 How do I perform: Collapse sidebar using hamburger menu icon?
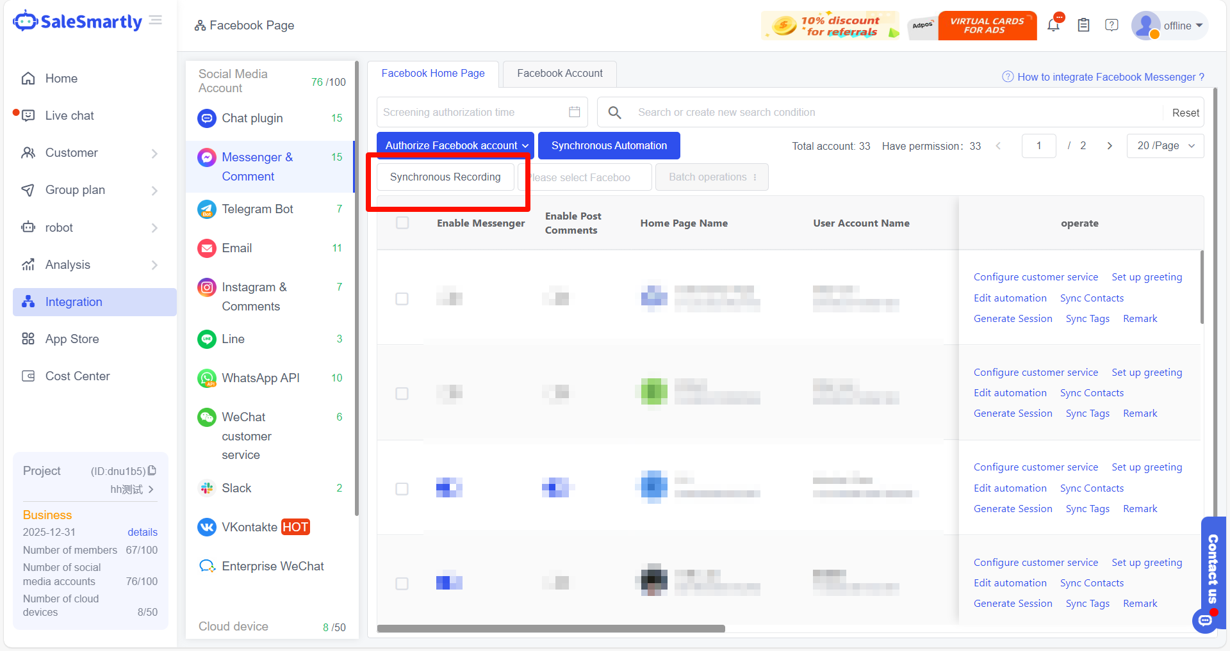[155, 20]
